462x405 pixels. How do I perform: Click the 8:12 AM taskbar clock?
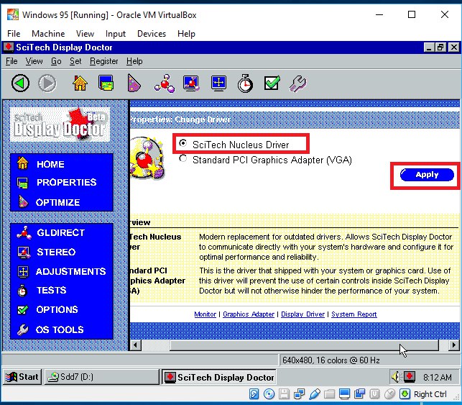(438, 377)
